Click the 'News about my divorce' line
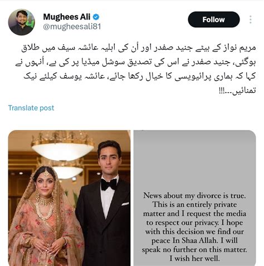264x266 pixels. click(x=194, y=195)
